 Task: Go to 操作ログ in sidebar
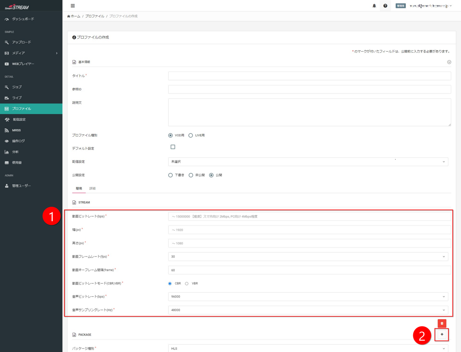(x=18, y=141)
